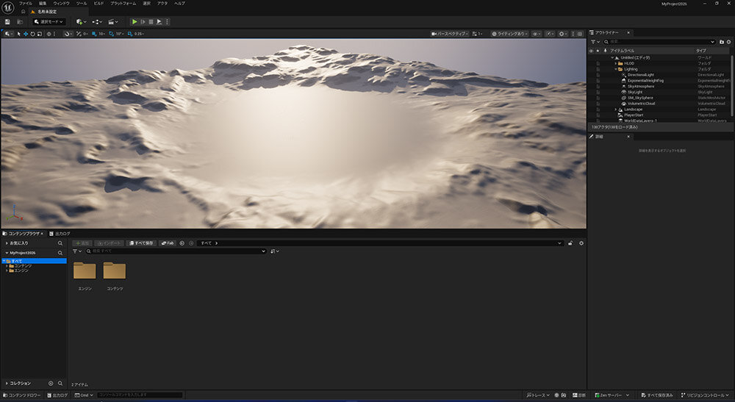Click the Fab button in Content Browser
The image size is (735, 402).
[168, 243]
